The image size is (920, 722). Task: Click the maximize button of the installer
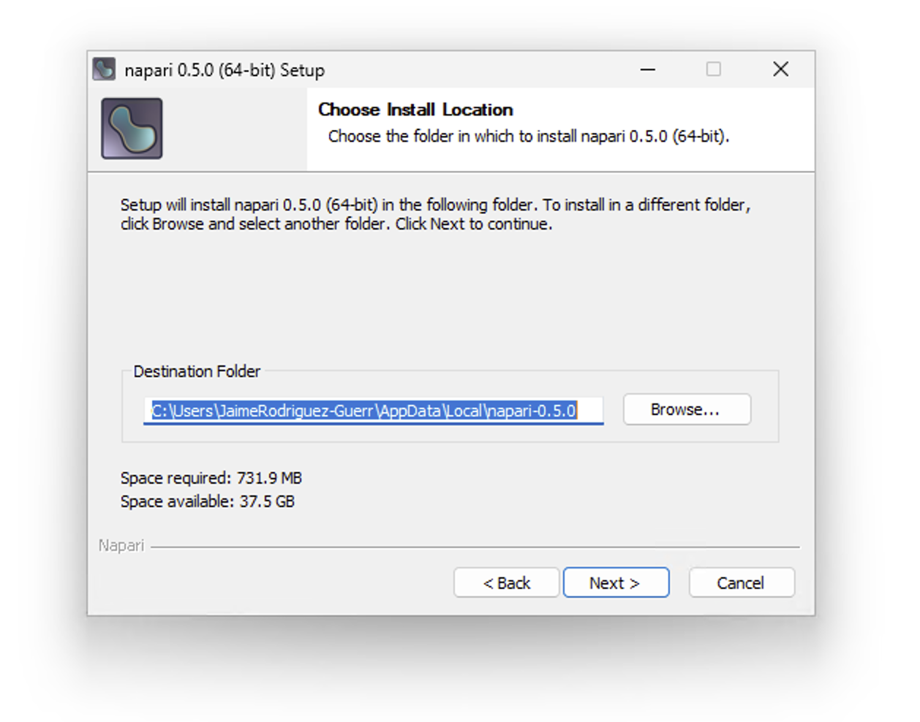(713, 69)
